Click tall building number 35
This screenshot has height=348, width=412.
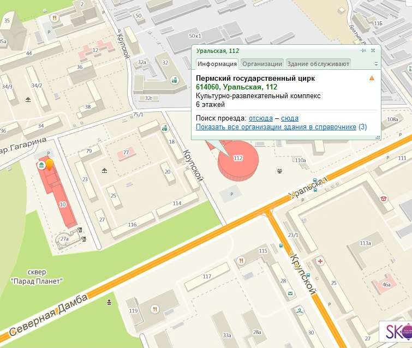point(7,21)
